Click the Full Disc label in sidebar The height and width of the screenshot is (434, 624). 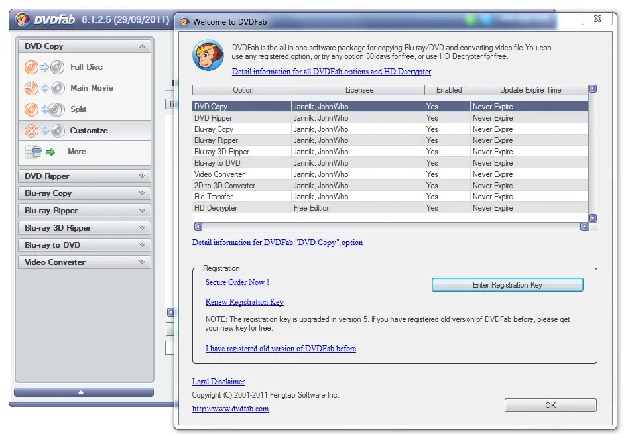(86, 67)
